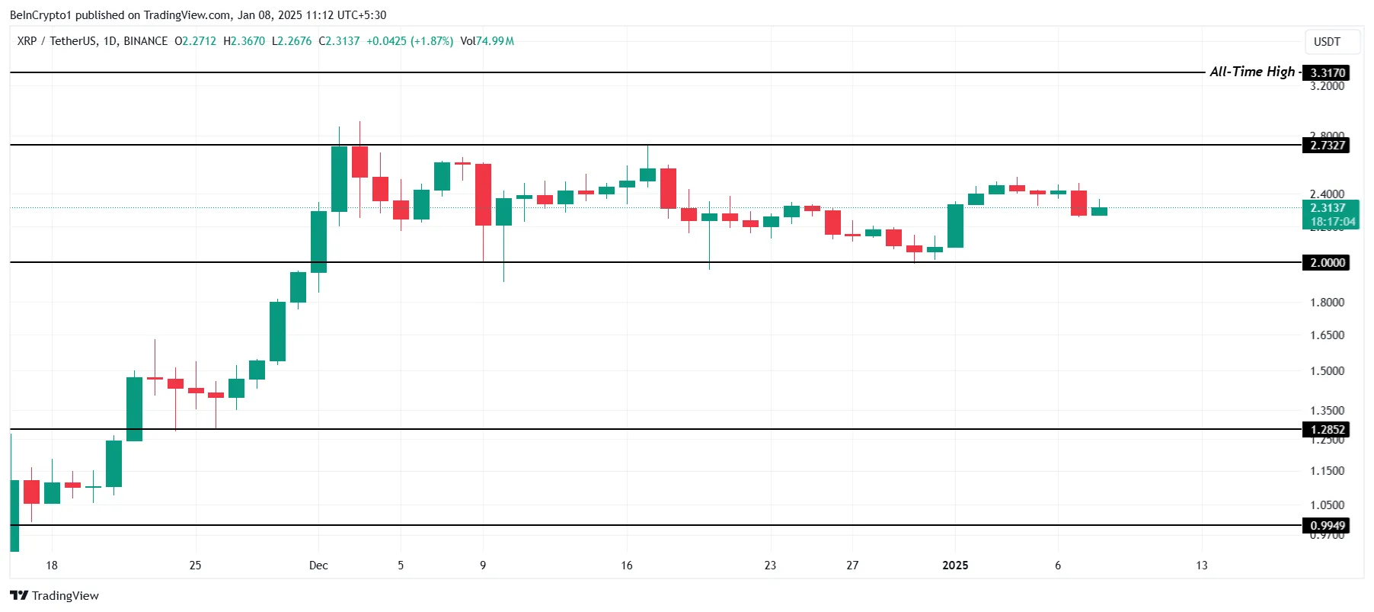The width and height of the screenshot is (1374, 612).
Task: Click the closing price C2.3137 value
Action: click(x=339, y=41)
